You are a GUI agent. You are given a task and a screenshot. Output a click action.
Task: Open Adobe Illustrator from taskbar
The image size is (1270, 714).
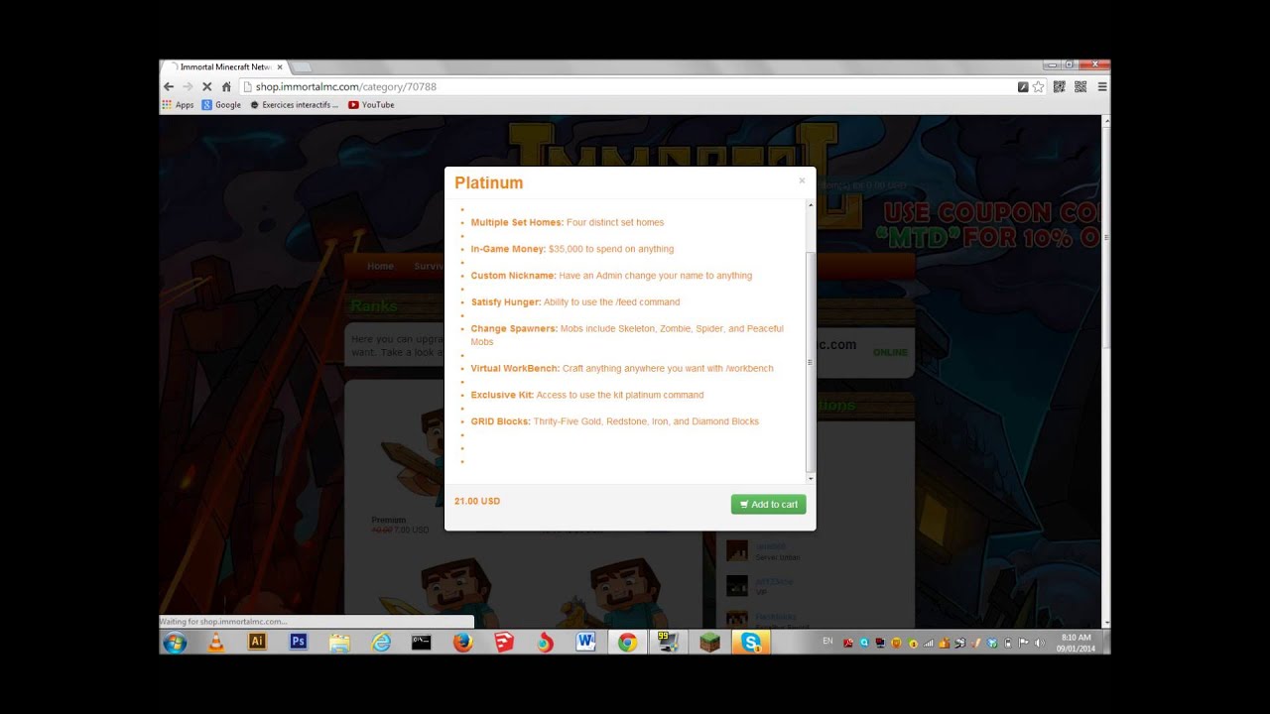pos(257,643)
